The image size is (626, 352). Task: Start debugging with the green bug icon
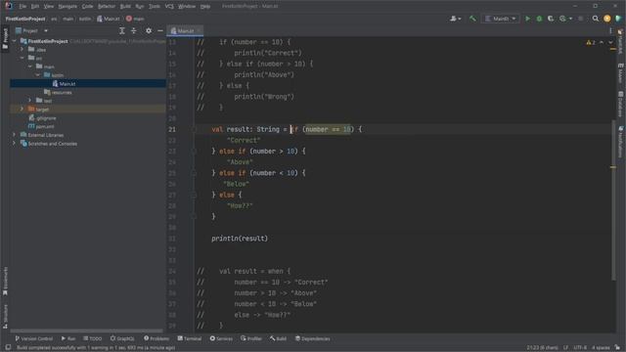(539, 19)
